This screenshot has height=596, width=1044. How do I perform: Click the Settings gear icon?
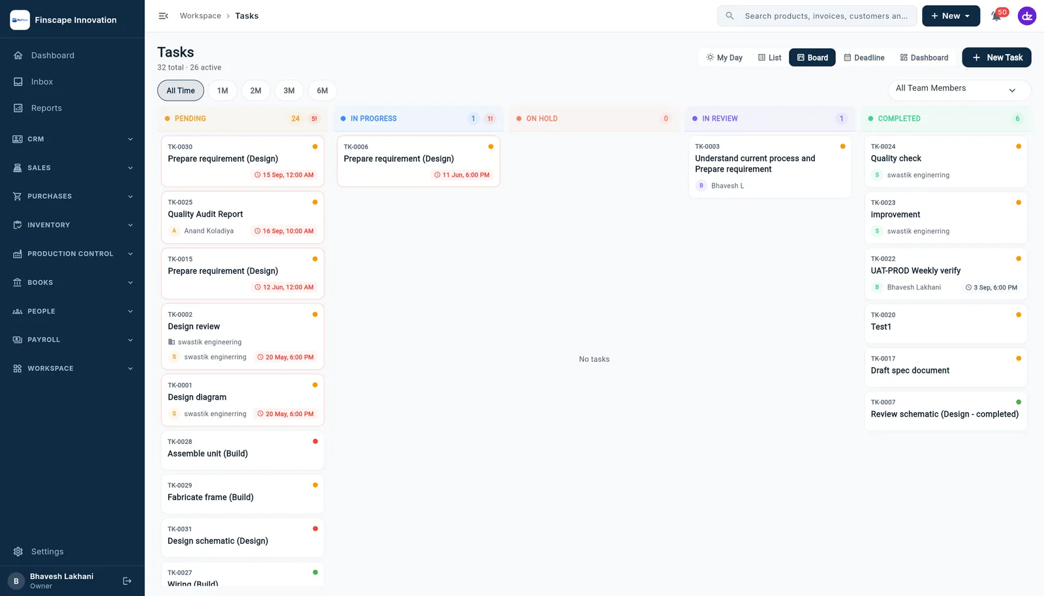(18, 552)
